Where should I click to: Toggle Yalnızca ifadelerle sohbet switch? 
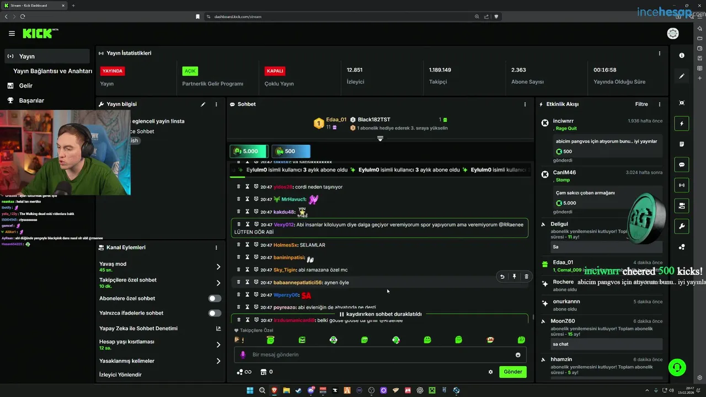(215, 313)
